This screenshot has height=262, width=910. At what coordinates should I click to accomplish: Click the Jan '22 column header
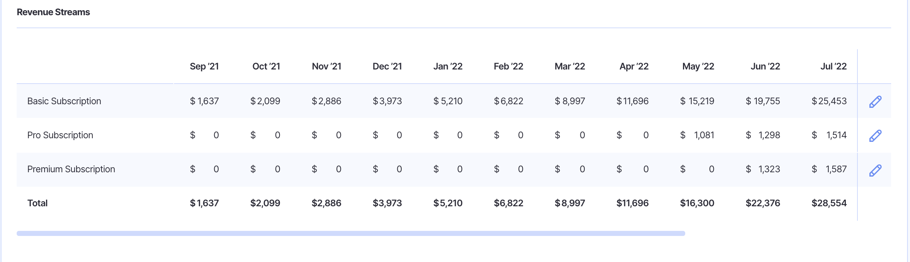(448, 66)
